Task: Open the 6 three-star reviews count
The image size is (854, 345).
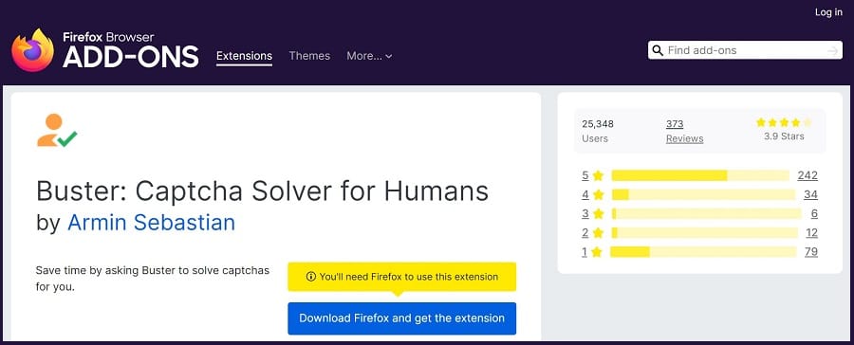Action: coord(814,214)
